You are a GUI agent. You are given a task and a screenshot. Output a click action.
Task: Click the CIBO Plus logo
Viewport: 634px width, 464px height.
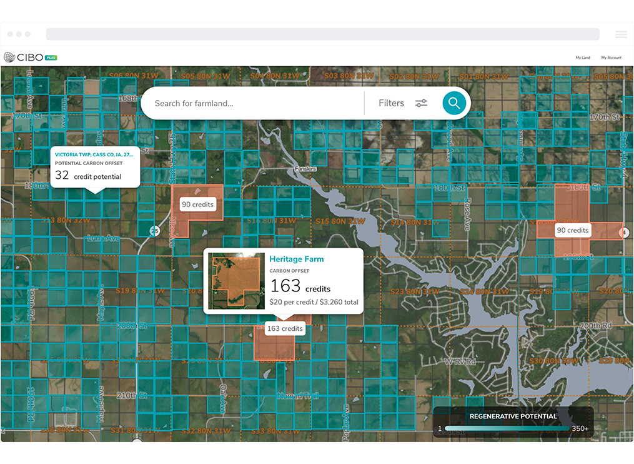pyautogui.click(x=31, y=58)
